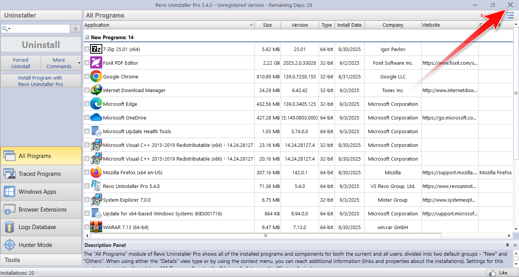Check the Microsoft Edge checkbox
The height and width of the screenshot is (277, 519).
[x=87, y=104]
